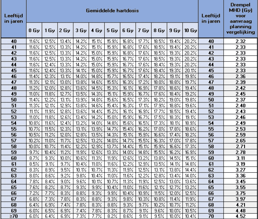The width and height of the screenshot is (258, 219).
Task: Click 13.9% in age 55 row, 4 Gy
Action: point(96,129)
